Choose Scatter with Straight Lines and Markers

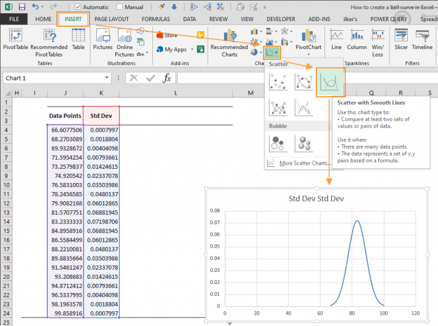pos(278,108)
